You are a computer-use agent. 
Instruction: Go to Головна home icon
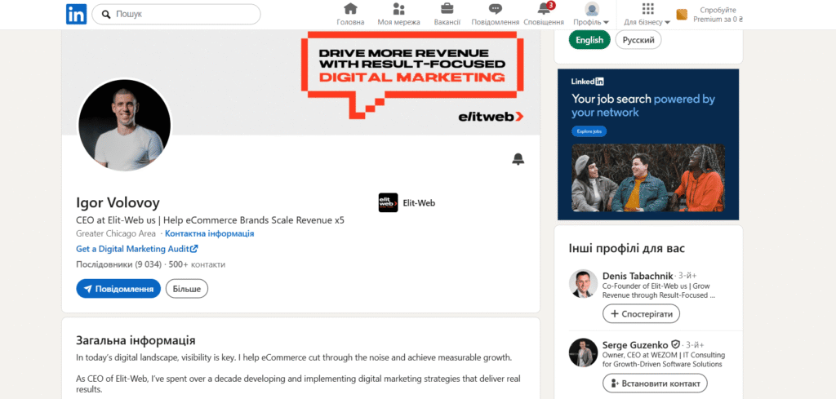click(x=350, y=9)
